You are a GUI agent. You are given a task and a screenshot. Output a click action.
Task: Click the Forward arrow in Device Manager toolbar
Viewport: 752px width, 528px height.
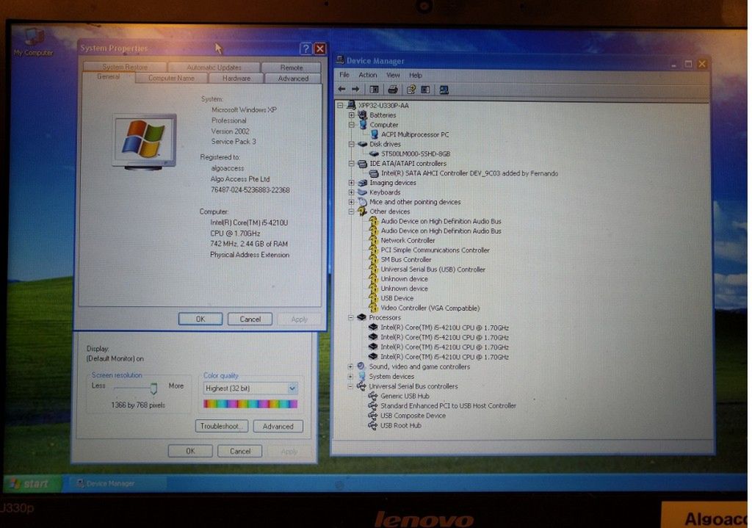[x=355, y=89]
